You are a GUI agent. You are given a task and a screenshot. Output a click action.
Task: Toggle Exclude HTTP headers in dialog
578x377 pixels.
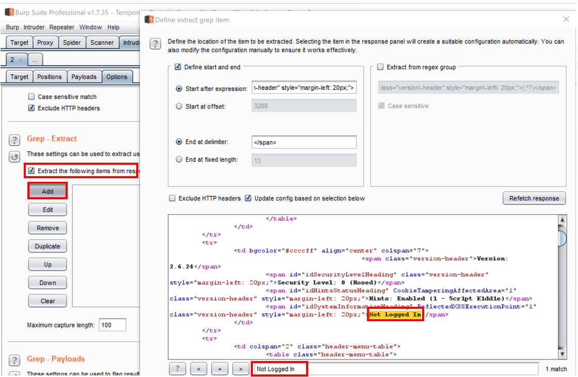tap(172, 198)
